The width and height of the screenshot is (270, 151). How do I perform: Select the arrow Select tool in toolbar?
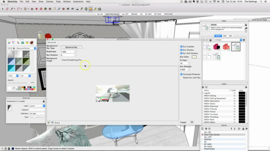point(3,9)
